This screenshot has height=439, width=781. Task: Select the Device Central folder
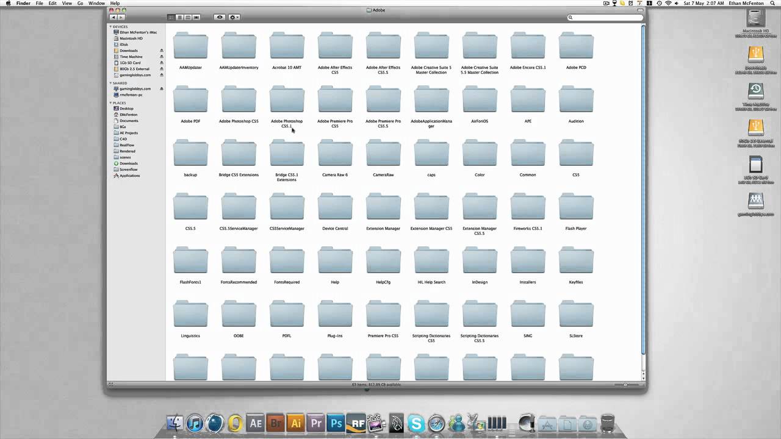(x=335, y=207)
